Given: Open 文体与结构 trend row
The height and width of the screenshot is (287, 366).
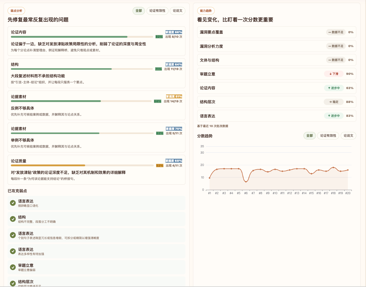Looking at the screenshot, I should pos(277,60).
